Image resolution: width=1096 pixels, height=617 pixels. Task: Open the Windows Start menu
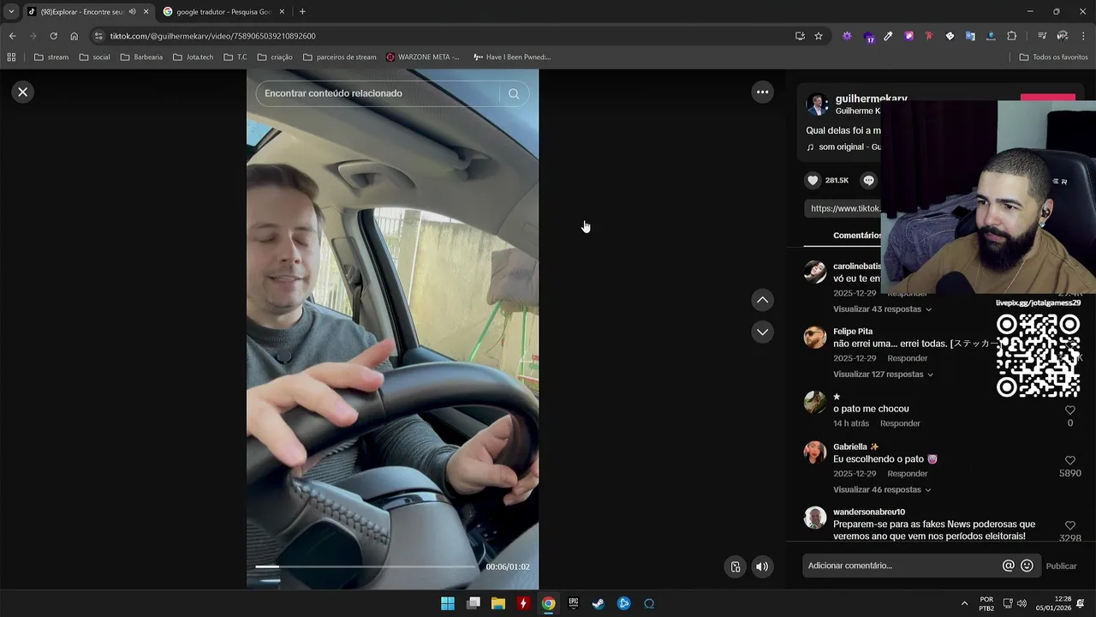[x=448, y=603]
